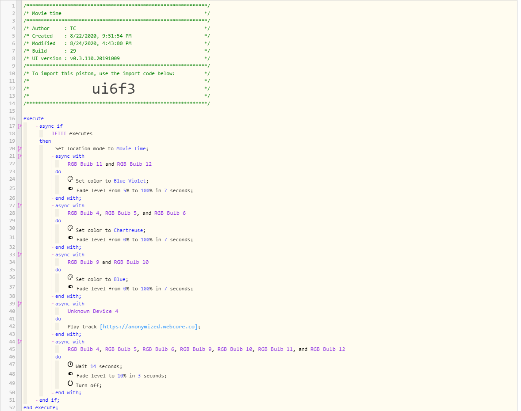Click line number 16 in gutter
Viewport: 521px width, 411px height.
pyautogui.click(x=12, y=118)
